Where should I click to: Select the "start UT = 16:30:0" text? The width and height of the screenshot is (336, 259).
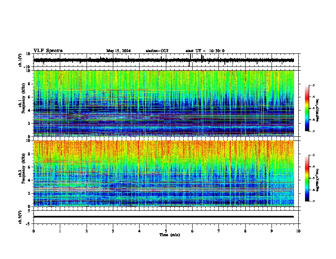click(x=205, y=51)
